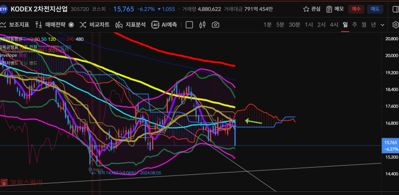This screenshot has height=195, width=399.
Task: Click the square layout icon in toolbar
Action: tap(189, 25)
